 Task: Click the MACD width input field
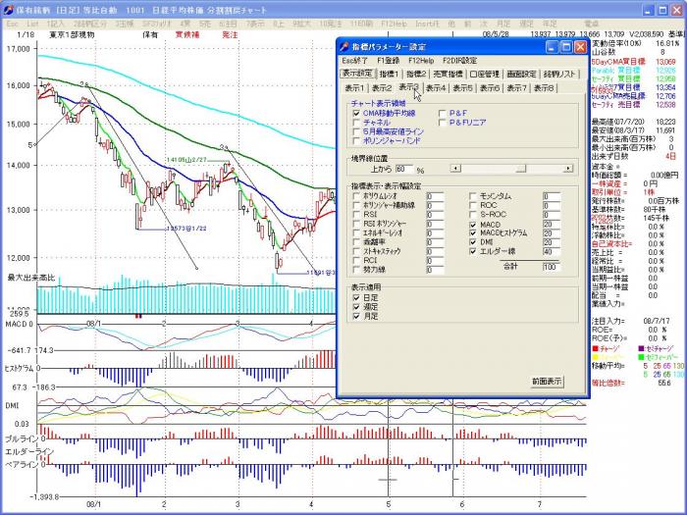coord(552,225)
